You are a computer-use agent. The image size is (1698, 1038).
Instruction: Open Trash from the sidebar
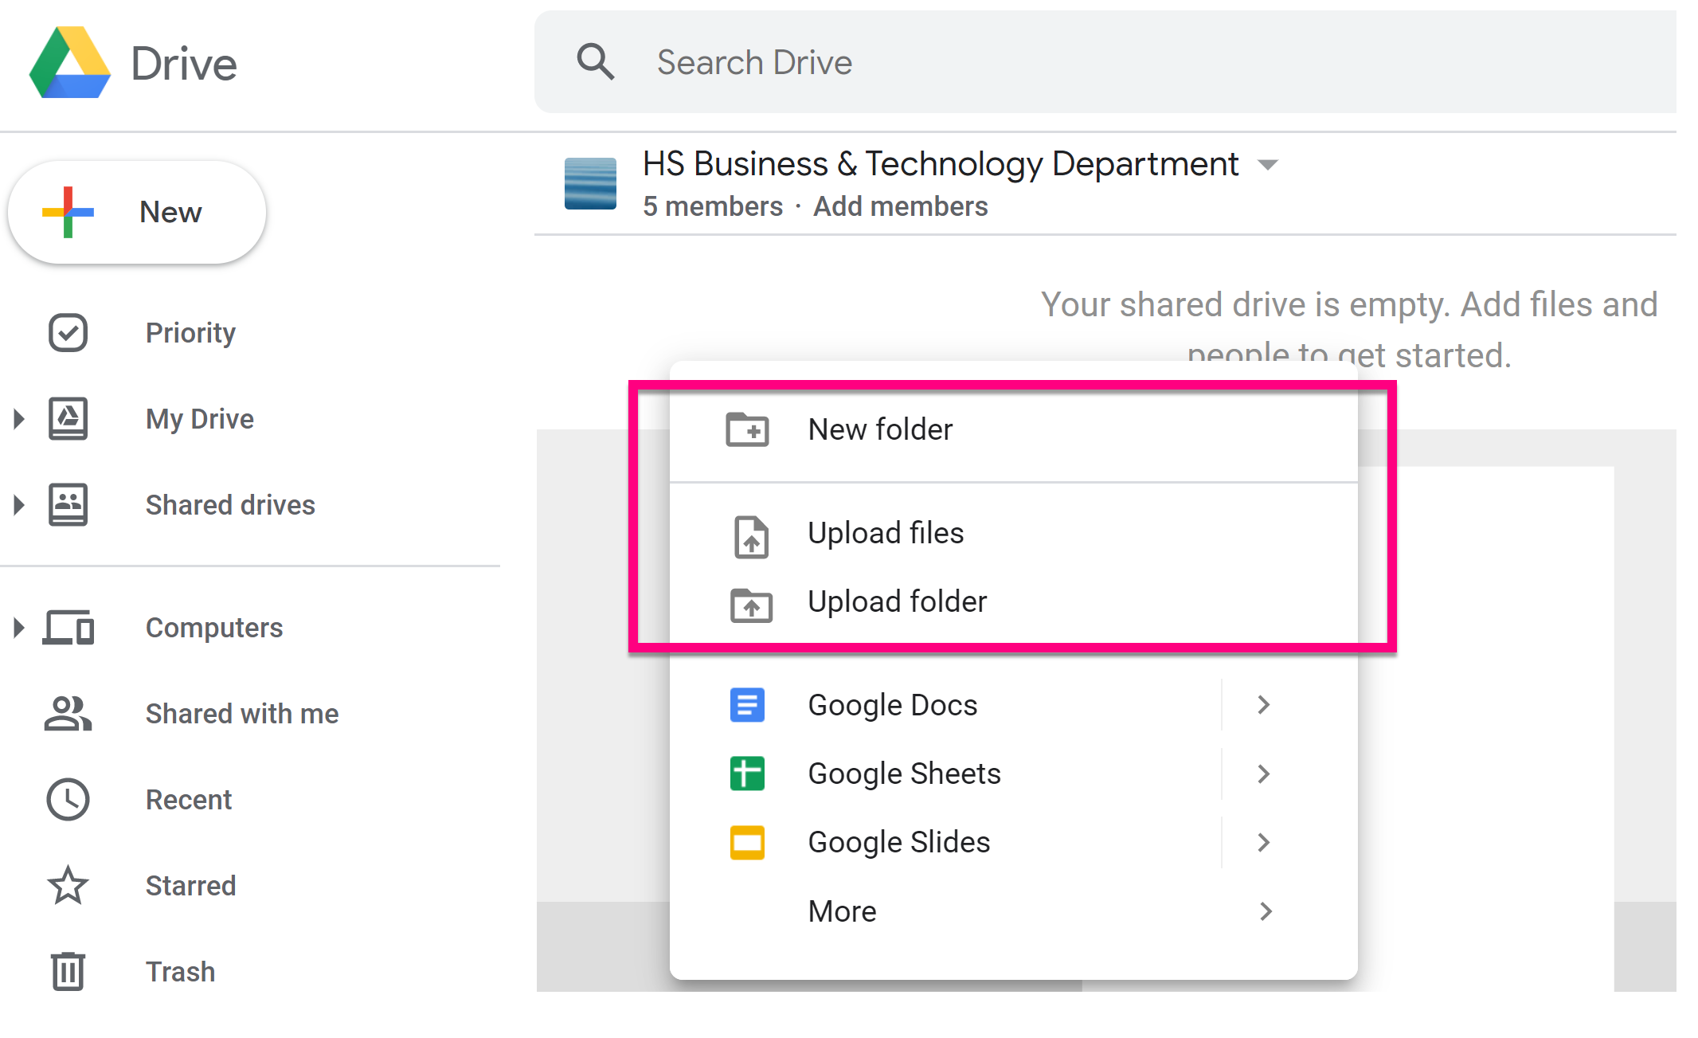pos(180,971)
